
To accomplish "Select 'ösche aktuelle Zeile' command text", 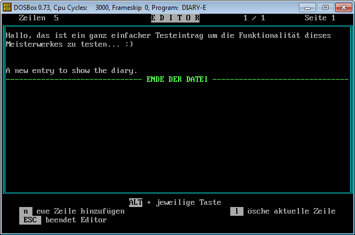I will point(291,211).
